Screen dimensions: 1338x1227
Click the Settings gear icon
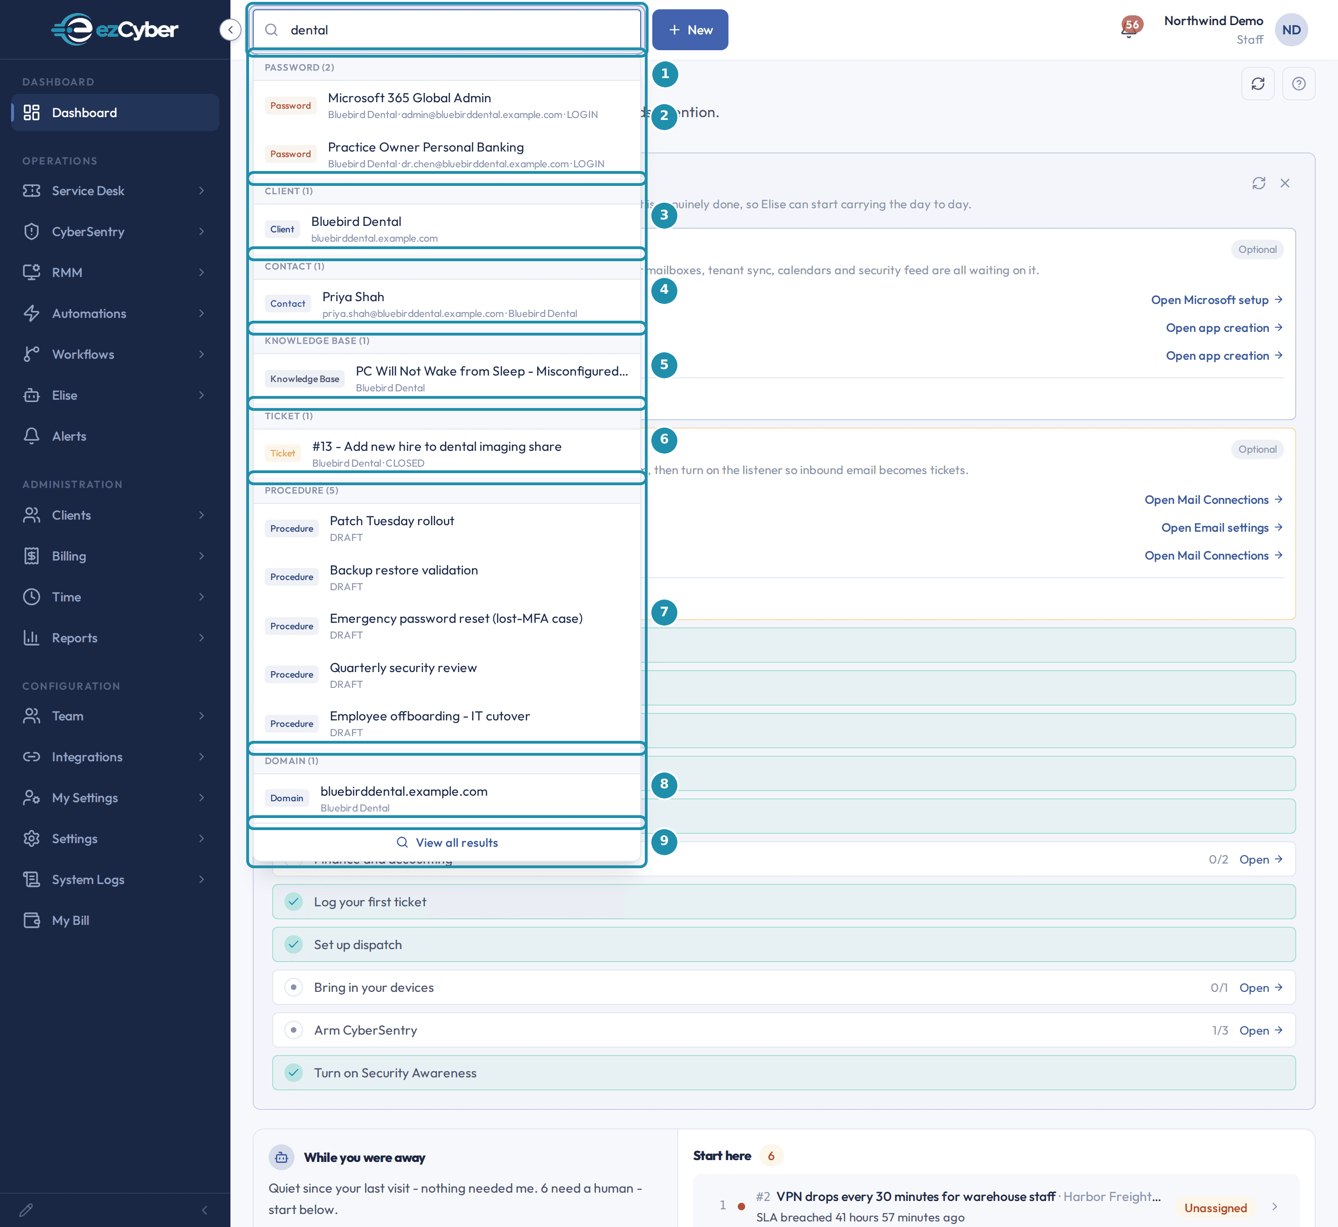(x=31, y=838)
